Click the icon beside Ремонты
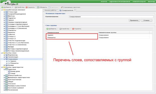Image resolution: width=156 pixels, height=94 pixels. [7, 32]
